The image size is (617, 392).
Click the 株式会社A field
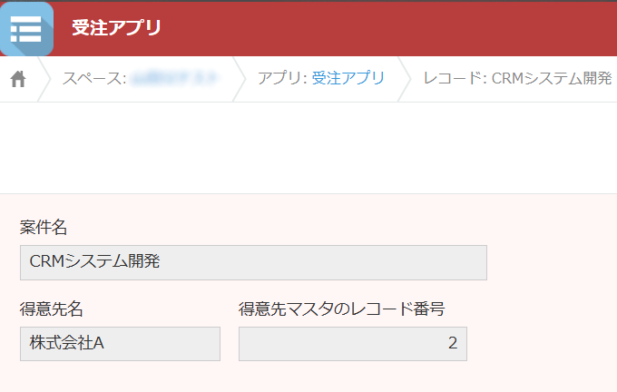click(x=120, y=344)
